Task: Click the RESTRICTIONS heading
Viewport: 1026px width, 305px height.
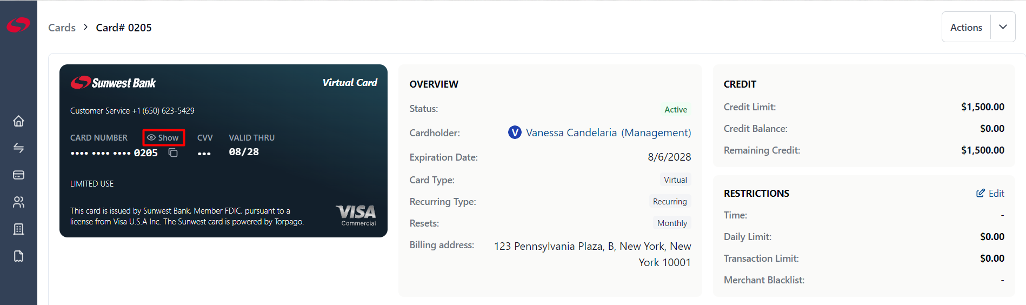Action: [756, 194]
